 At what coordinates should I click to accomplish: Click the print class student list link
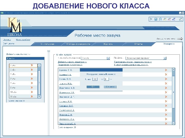click(x=133, y=62)
